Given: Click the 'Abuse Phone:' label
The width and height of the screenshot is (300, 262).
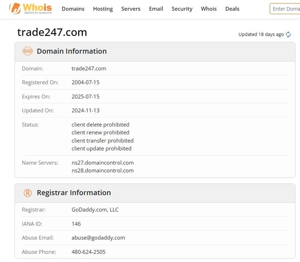Looking at the screenshot, I should coord(39,252).
